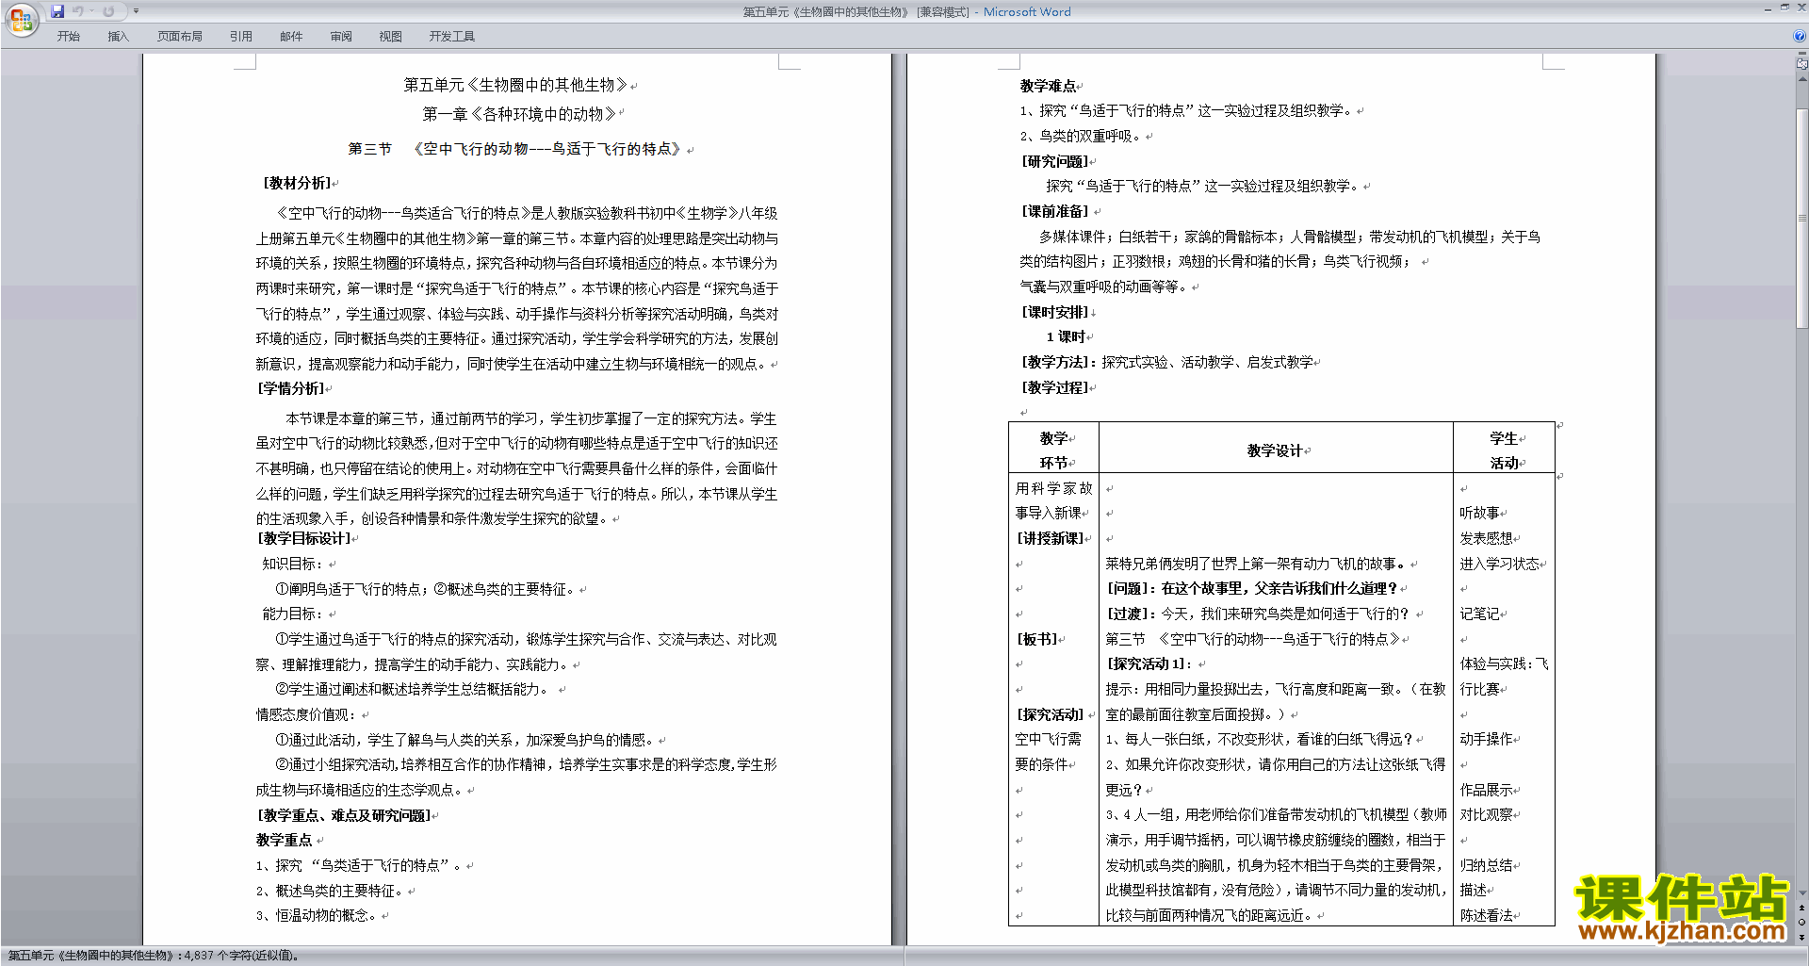Minimize the Word window
Screen dimensions: 1809x966
click(x=1768, y=8)
